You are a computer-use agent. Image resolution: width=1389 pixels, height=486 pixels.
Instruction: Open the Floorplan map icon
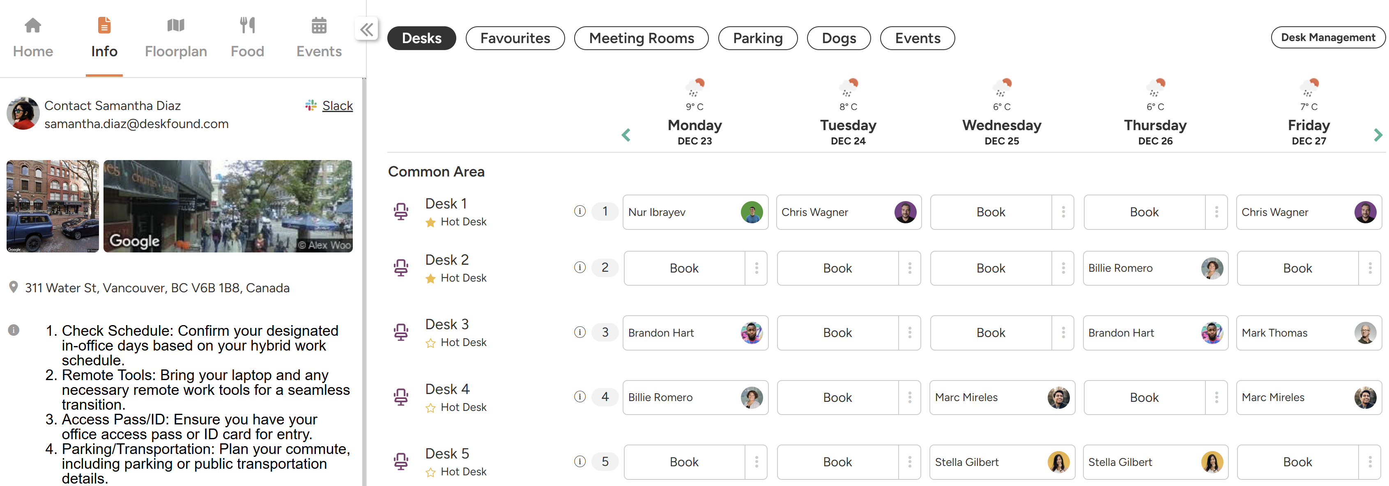coord(176,25)
